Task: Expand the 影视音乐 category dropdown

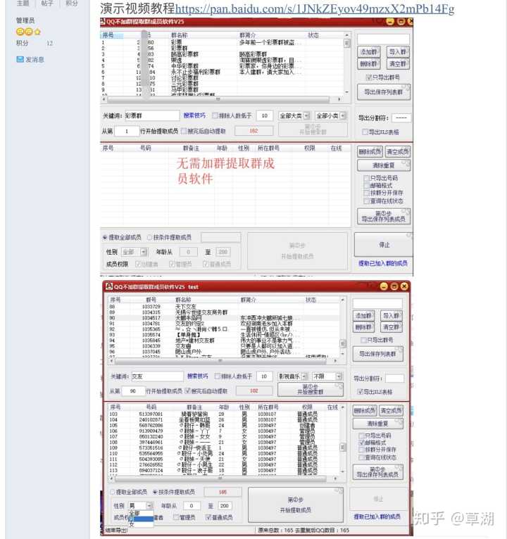Action: pos(304,376)
